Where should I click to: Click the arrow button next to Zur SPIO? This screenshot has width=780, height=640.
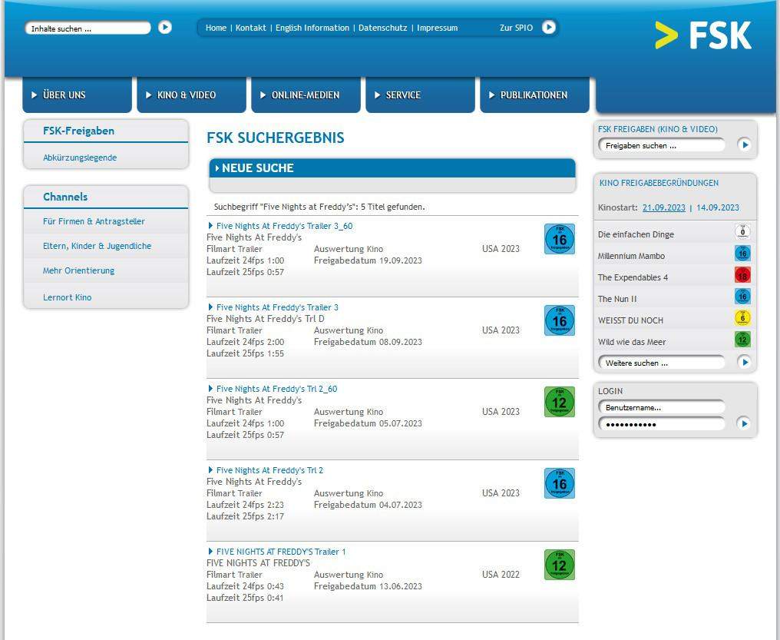548,28
